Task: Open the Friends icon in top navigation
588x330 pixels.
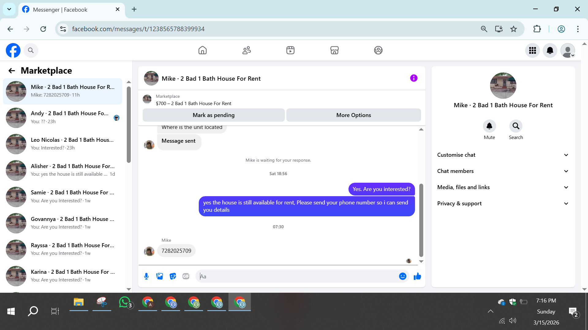Action: point(247,50)
